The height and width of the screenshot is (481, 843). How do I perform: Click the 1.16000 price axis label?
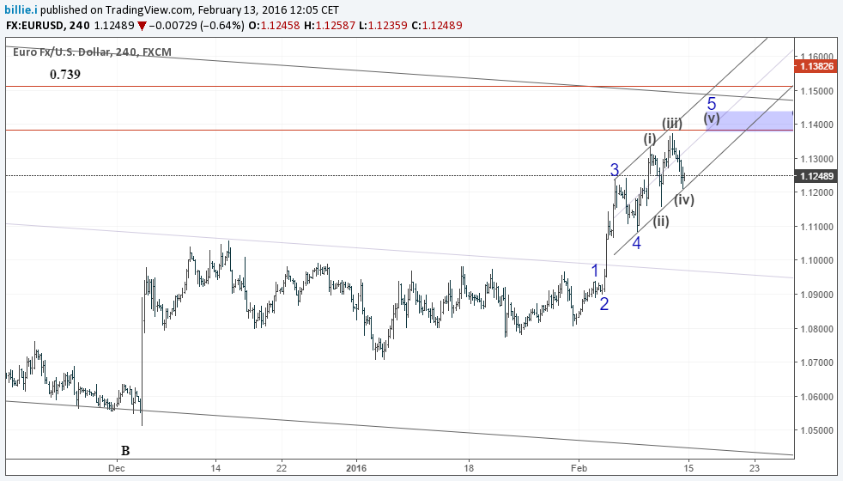(817, 57)
